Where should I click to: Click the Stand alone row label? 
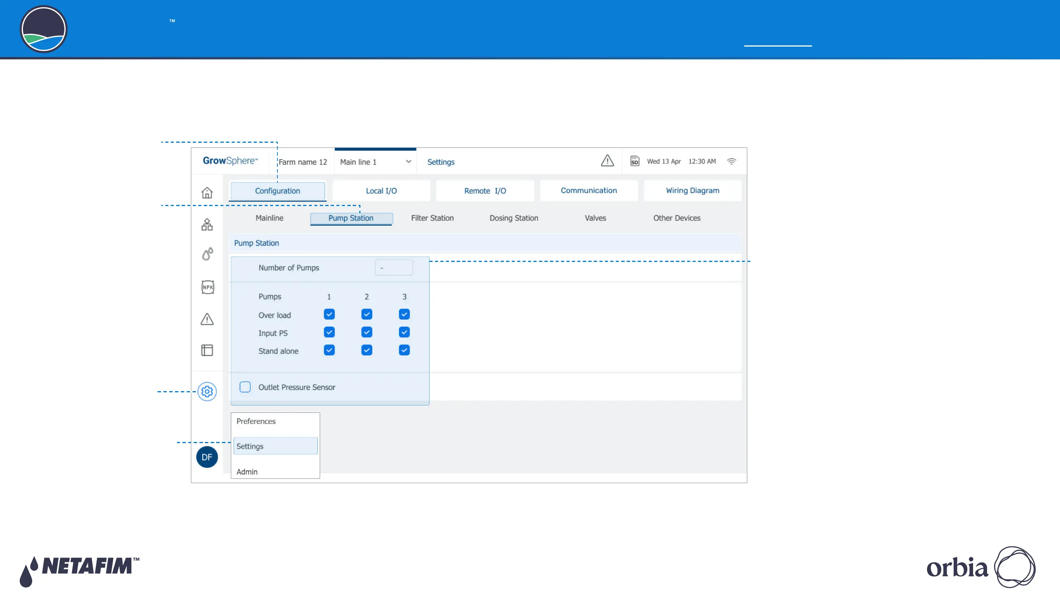(x=279, y=351)
